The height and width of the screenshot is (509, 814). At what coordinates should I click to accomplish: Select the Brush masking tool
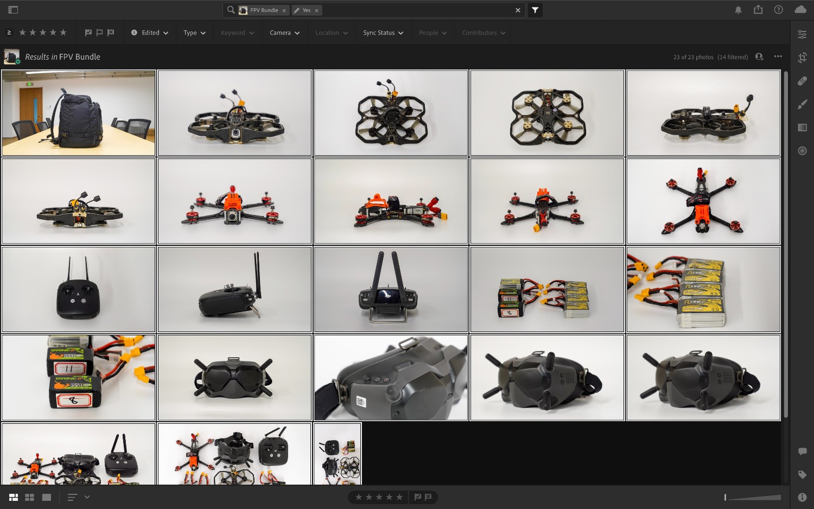[x=802, y=104]
